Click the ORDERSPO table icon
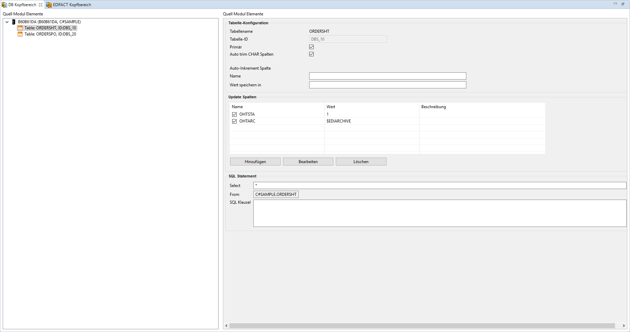 20,34
